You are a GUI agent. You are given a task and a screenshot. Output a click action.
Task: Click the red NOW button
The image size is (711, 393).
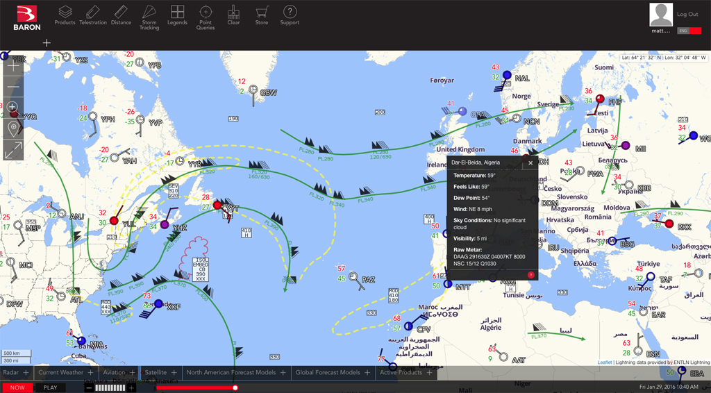tap(17, 387)
